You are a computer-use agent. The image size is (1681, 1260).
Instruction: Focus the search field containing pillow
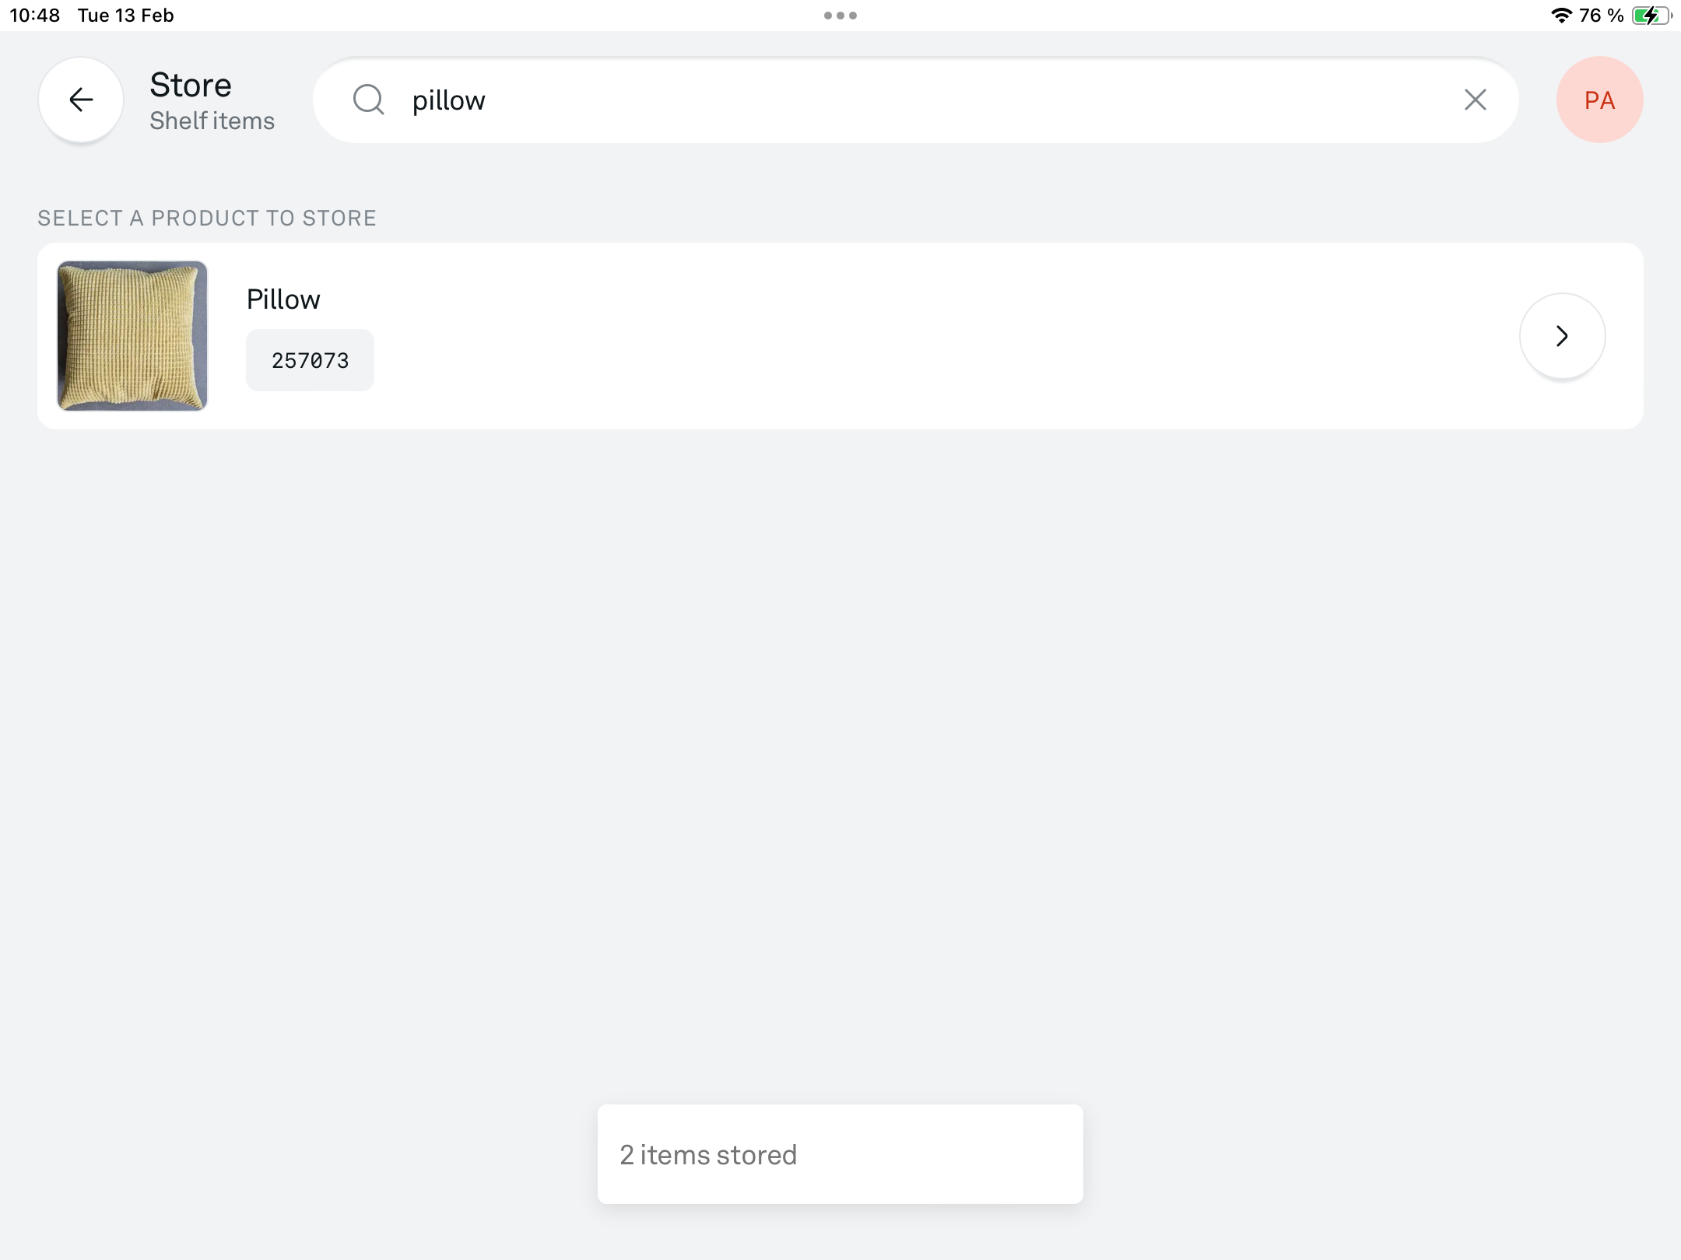915,100
